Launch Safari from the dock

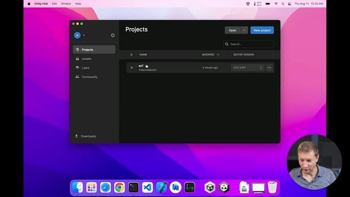106,187
